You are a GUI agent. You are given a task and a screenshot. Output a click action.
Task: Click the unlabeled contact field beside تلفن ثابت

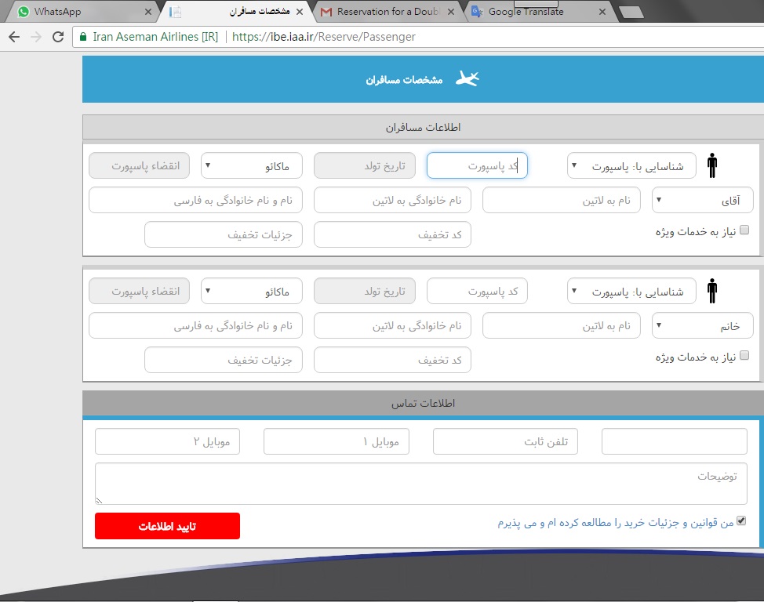(675, 441)
